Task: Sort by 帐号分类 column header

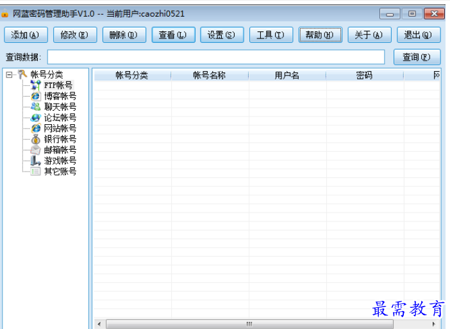Action: (132, 76)
